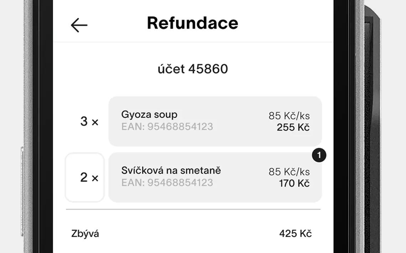
Task: Tap the účet 45860 label
Action: tap(193, 69)
